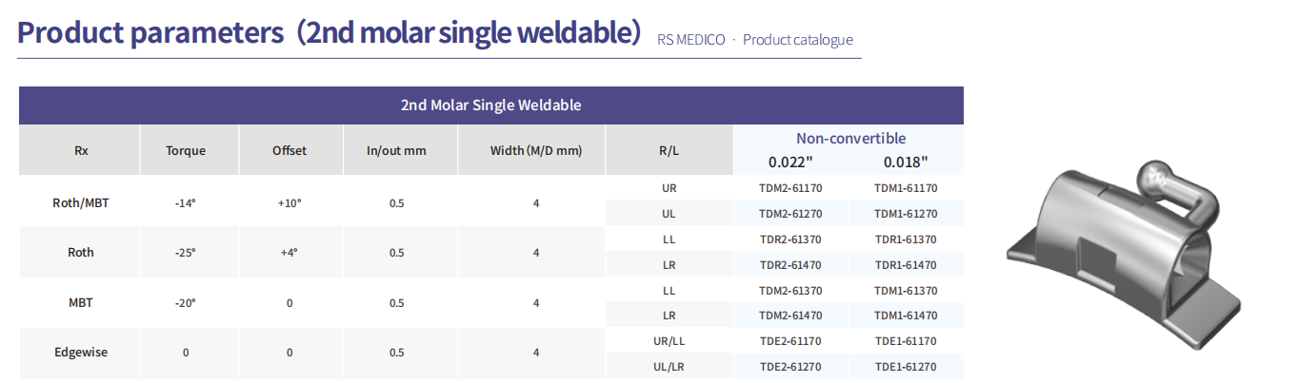This screenshot has height=383, width=1298.
Task: Select part number TDE1-61270
Action: point(906,366)
